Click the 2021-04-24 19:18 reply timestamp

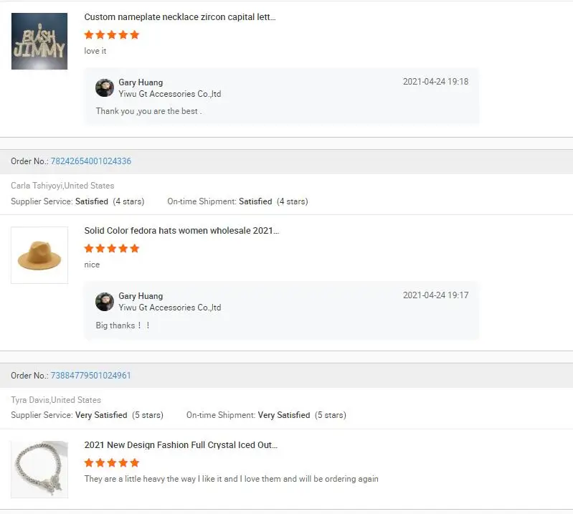[435, 82]
